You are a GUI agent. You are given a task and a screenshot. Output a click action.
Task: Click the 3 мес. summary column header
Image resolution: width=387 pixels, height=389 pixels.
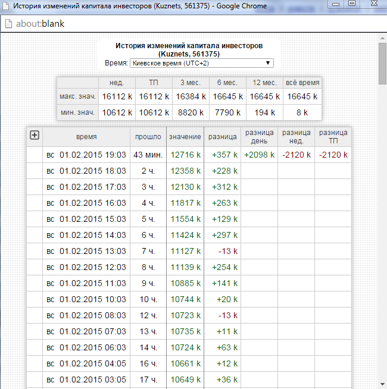pyautogui.click(x=190, y=83)
